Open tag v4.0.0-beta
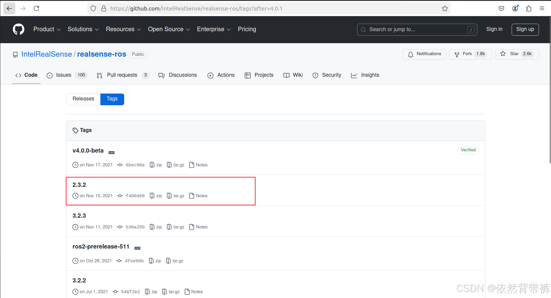The width and height of the screenshot is (551, 298). [88, 151]
